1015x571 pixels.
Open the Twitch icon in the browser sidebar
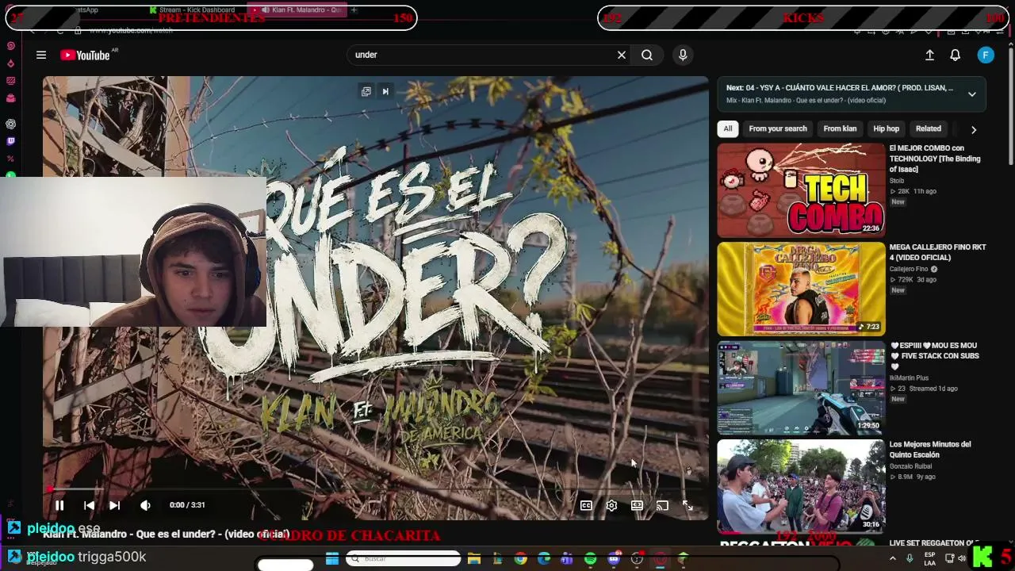(11, 141)
